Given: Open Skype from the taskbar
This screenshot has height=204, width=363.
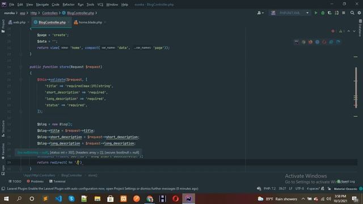Looking at the screenshot, I should (71, 199).
